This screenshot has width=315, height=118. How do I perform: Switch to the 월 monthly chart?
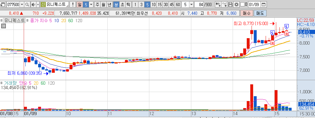pos(103,4)
